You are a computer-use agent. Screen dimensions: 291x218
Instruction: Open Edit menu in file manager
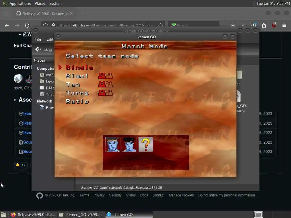point(50,39)
